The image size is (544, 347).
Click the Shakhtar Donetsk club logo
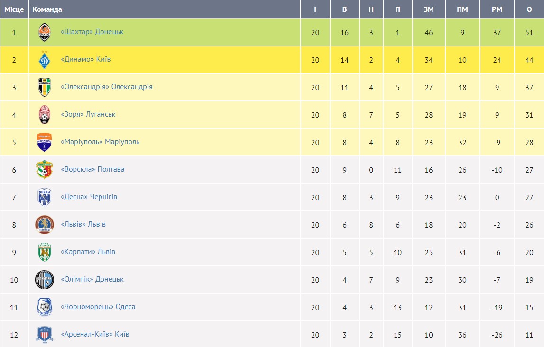44,32
